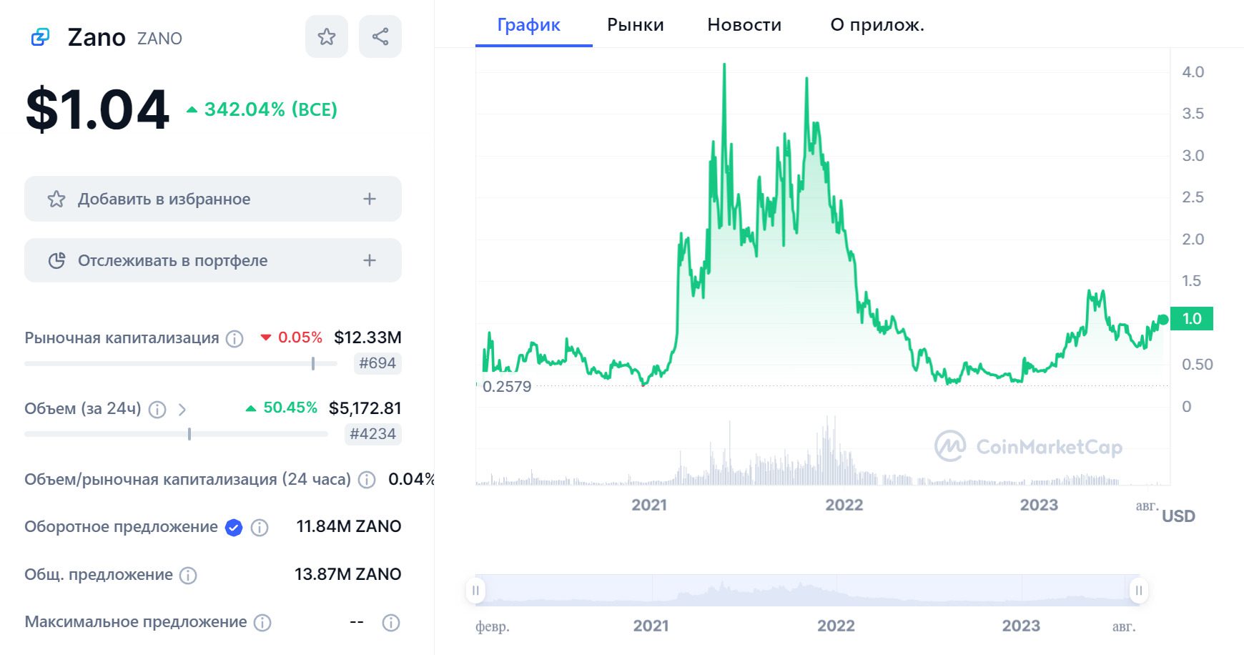Click the #4234 volume rank badge
This screenshot has width=1244, height=655.
373,434
